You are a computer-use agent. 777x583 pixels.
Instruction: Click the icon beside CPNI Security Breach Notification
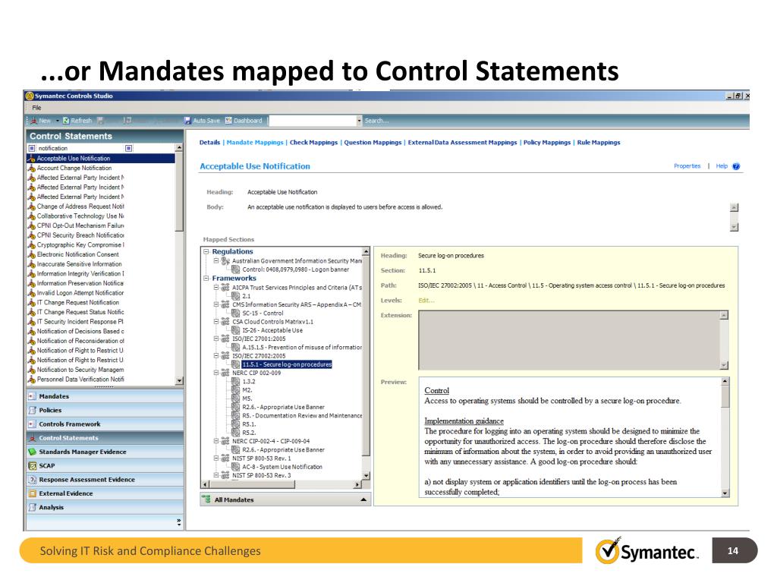32,235
